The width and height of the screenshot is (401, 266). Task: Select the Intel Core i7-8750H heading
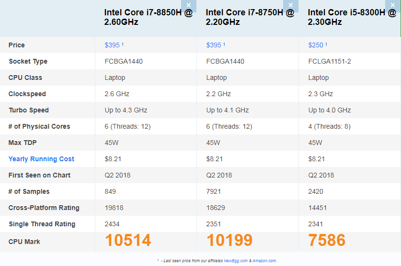coord(250,17)
